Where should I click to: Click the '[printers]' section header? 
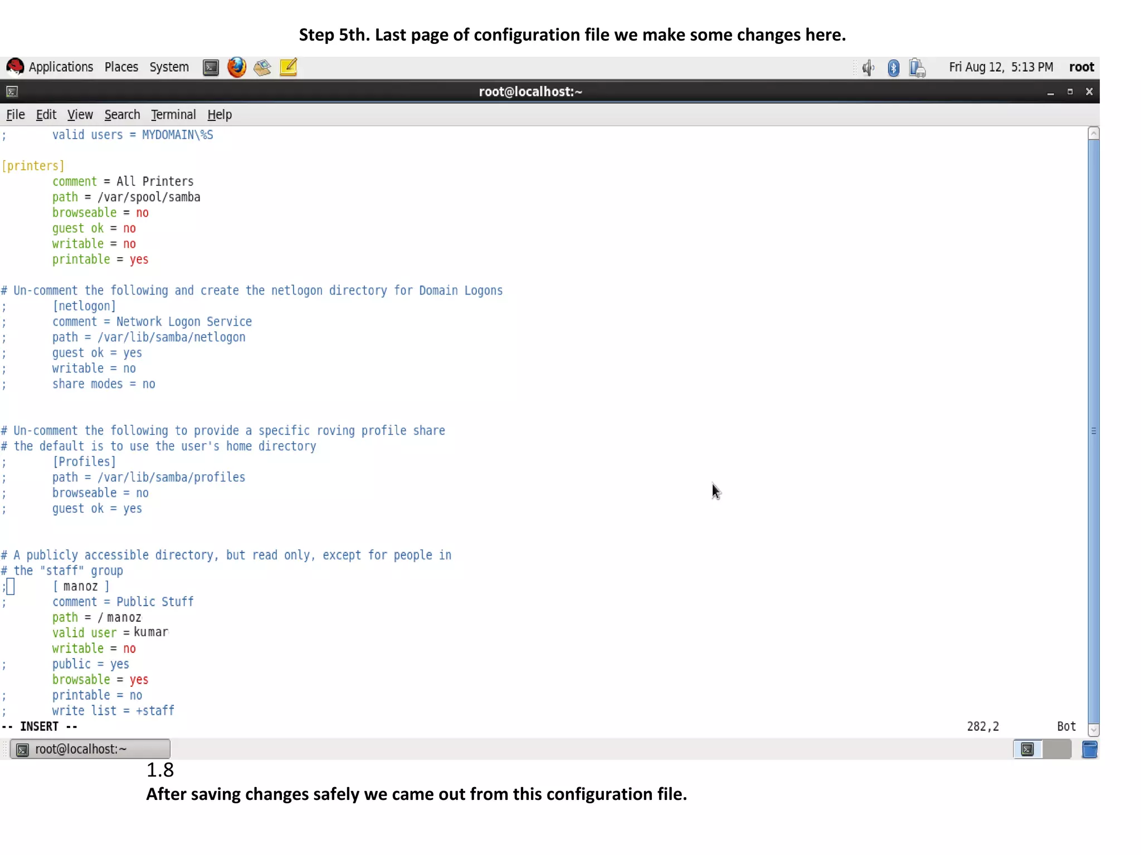(x=33, y=166)
